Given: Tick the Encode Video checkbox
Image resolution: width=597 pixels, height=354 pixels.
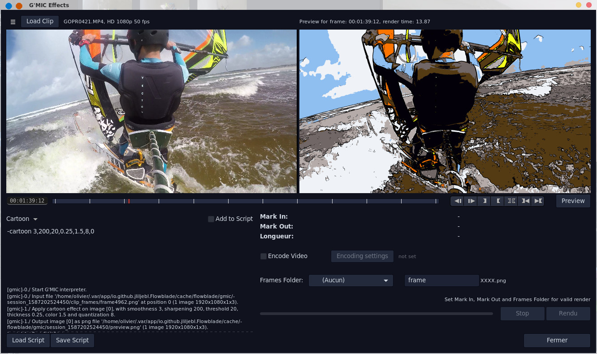Looking at the screenshot, I should point(264,256).
